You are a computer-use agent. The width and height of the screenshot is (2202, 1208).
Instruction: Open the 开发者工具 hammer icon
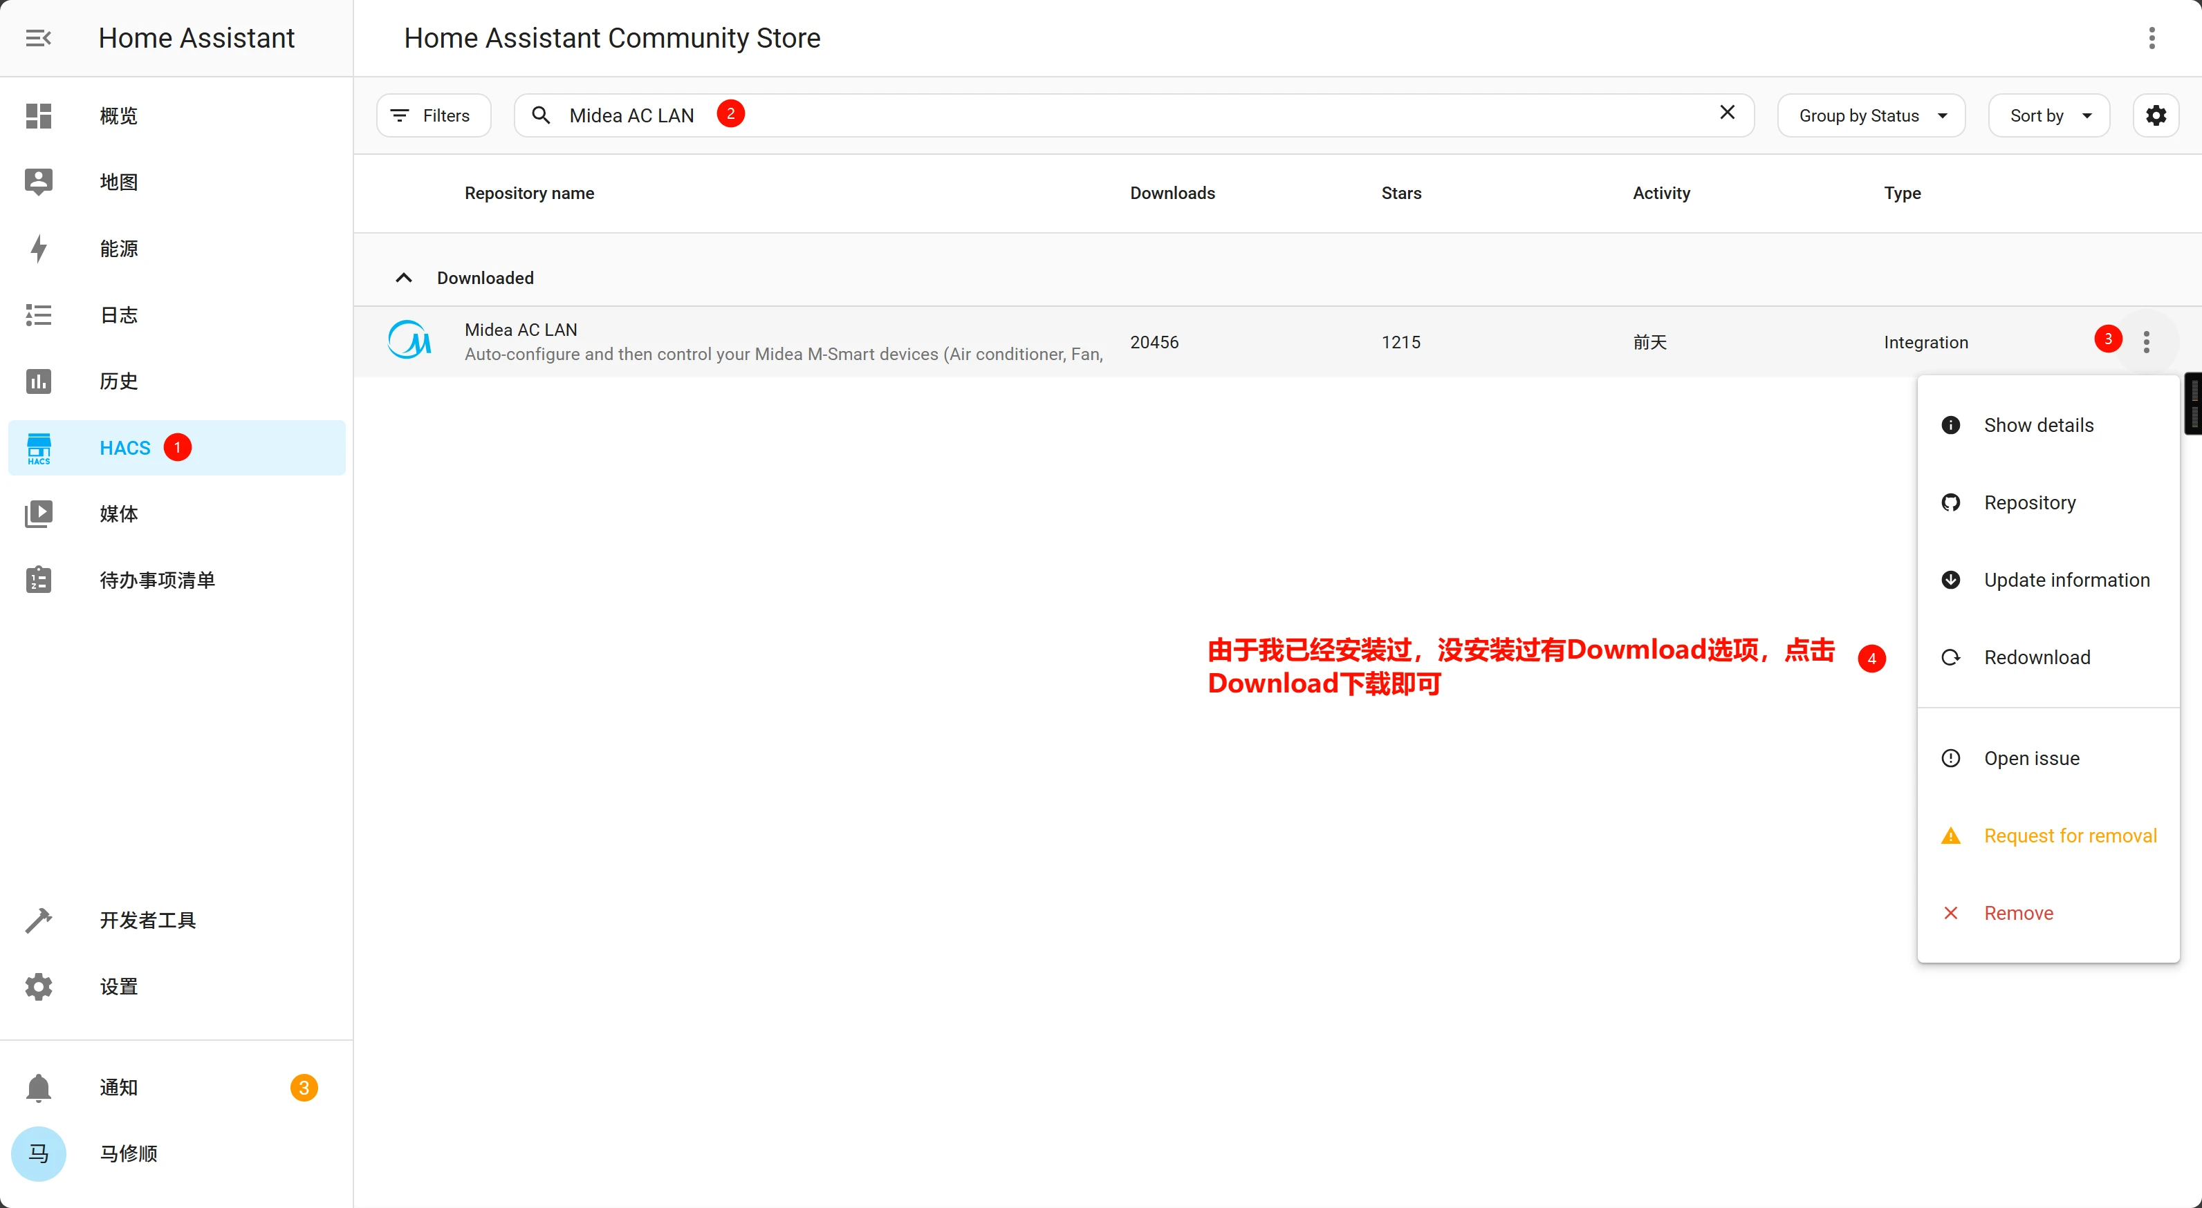point(39,920)
